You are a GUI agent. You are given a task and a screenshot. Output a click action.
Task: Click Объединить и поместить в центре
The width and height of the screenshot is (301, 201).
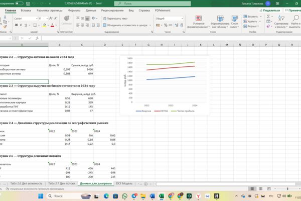click(125, 25)
